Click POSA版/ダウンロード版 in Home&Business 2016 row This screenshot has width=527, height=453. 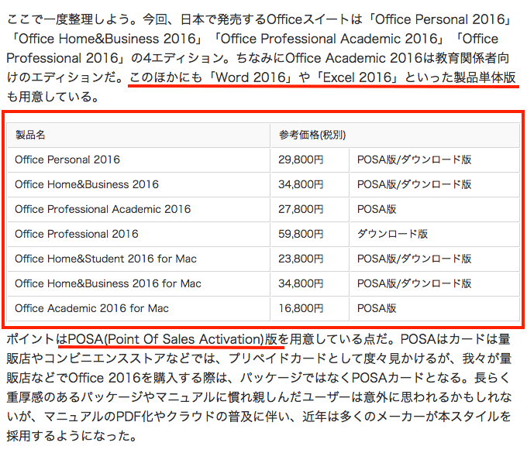(x=435, y=185)
